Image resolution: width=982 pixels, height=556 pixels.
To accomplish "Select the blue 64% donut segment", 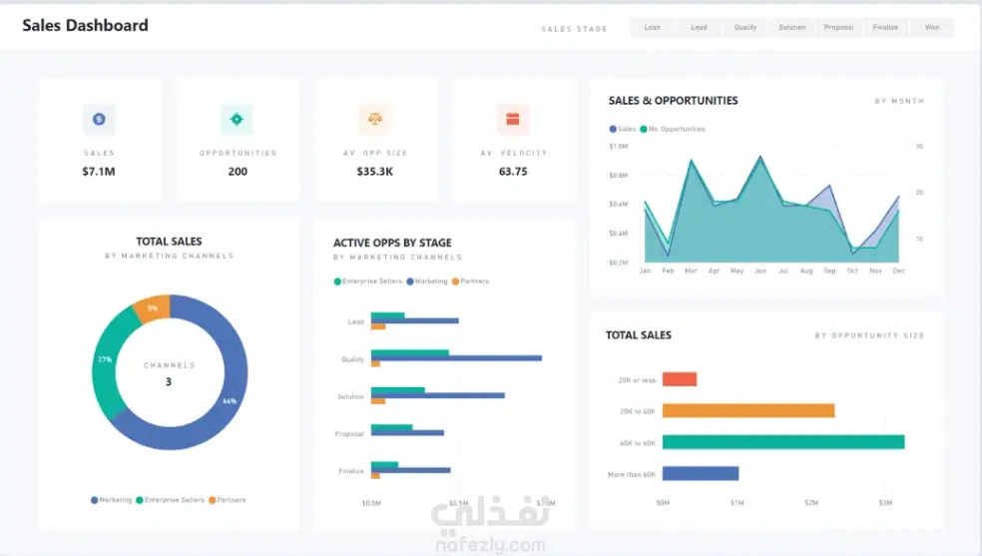I will pyautogui.click(x=231, y=400).
